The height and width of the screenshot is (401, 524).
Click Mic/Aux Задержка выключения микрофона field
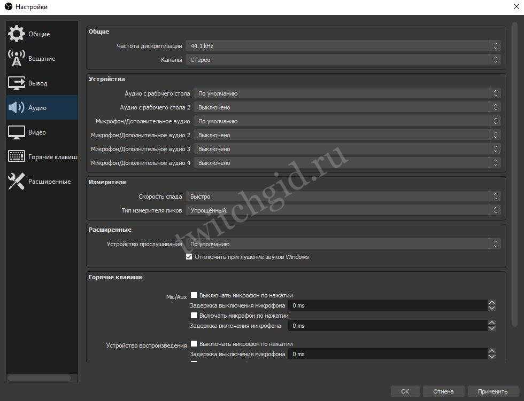(388, 305)
